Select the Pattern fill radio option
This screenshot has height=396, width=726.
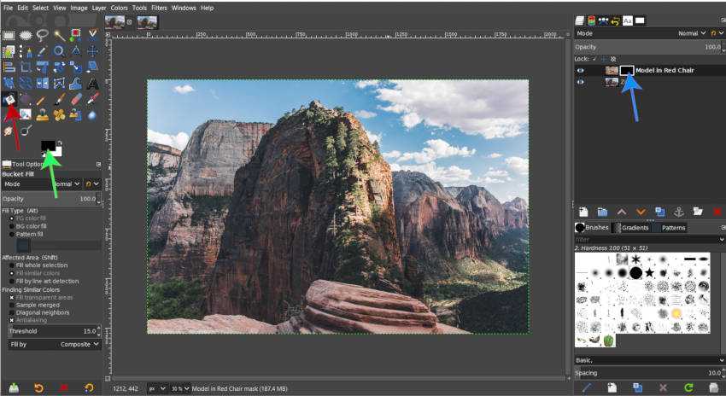pos(13,233)
